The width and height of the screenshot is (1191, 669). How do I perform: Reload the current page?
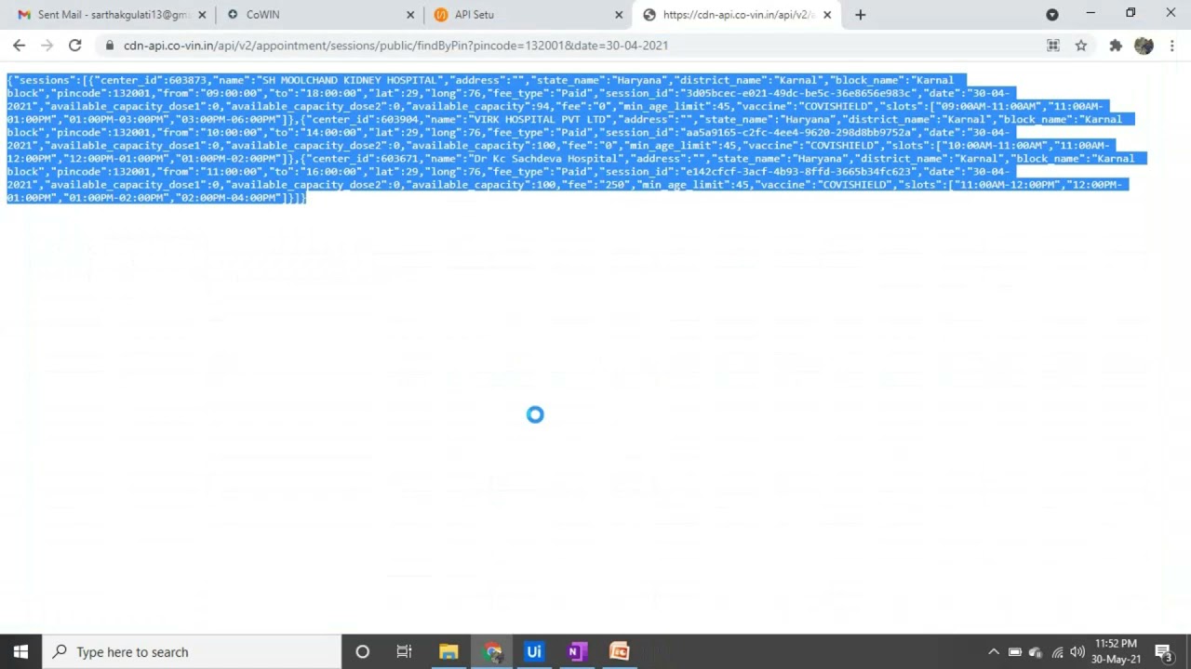[x=75, y=45]
